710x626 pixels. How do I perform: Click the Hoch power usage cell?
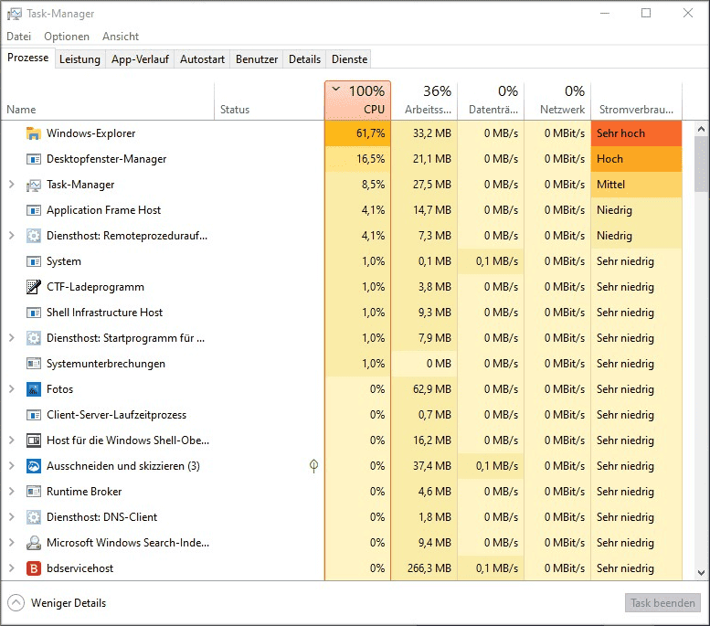(x=636, y=159)
